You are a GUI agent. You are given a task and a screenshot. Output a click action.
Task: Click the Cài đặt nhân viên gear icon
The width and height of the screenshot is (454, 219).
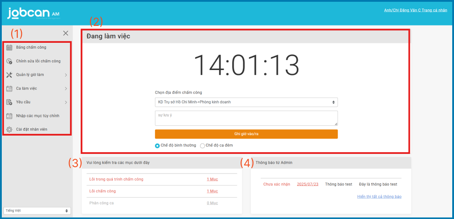(9, 129)
